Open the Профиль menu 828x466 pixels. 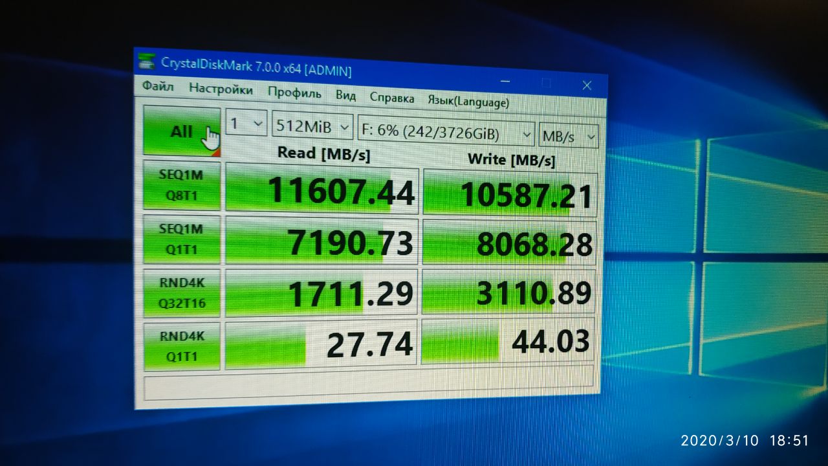tap(294, 93)
